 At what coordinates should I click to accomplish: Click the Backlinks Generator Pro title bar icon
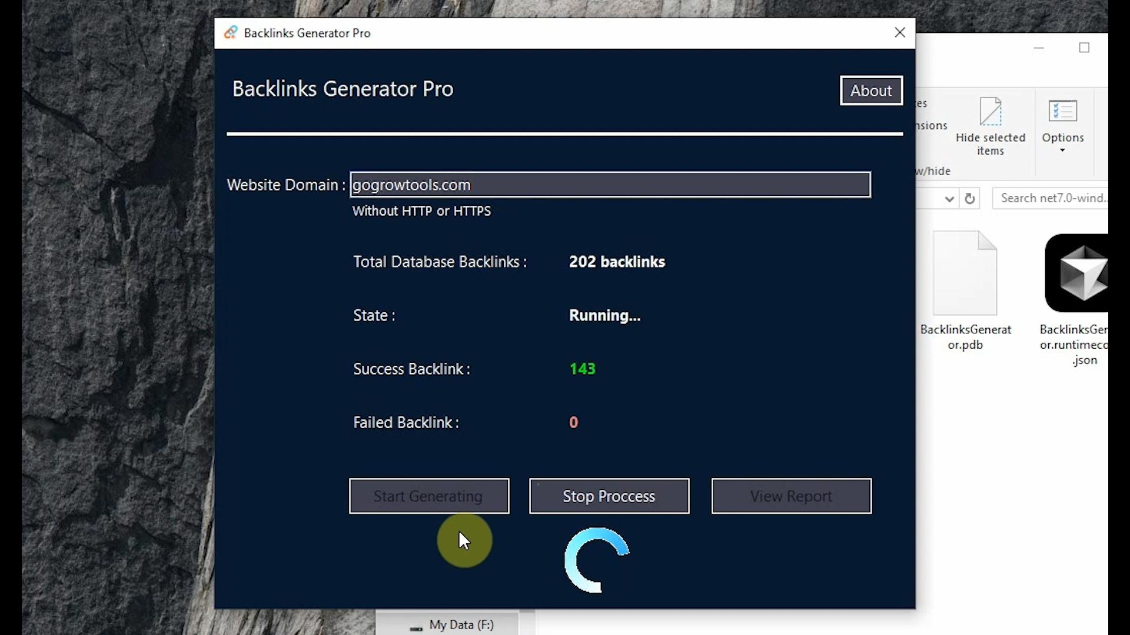click(x=231, y=33)
